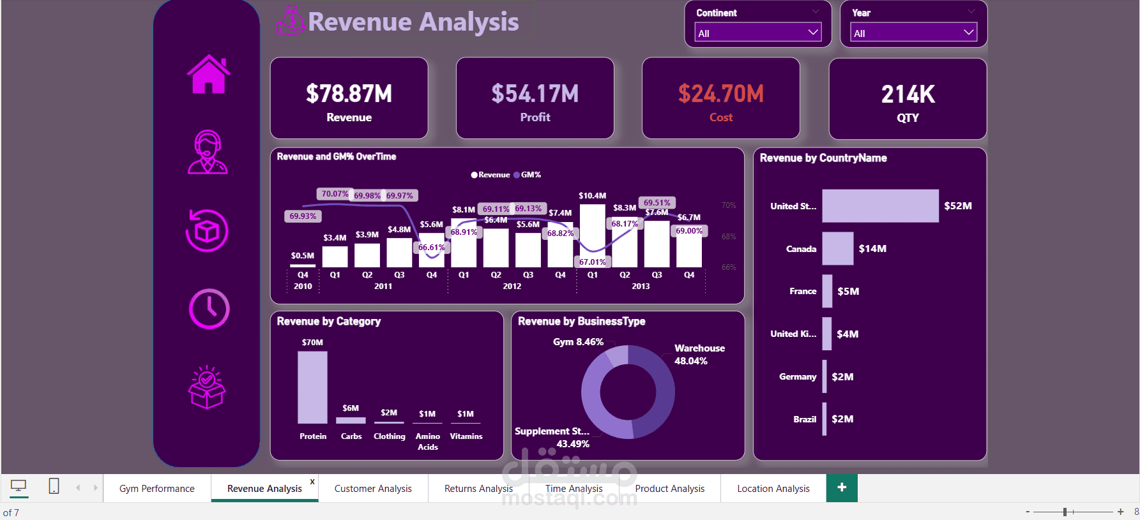Switch to Location Analysis tab
Viewport: 1140px width, 520px height.
pyautogui.click(x=773, y=488)
